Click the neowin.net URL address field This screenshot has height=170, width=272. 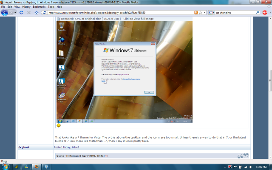tap(121, 12)
